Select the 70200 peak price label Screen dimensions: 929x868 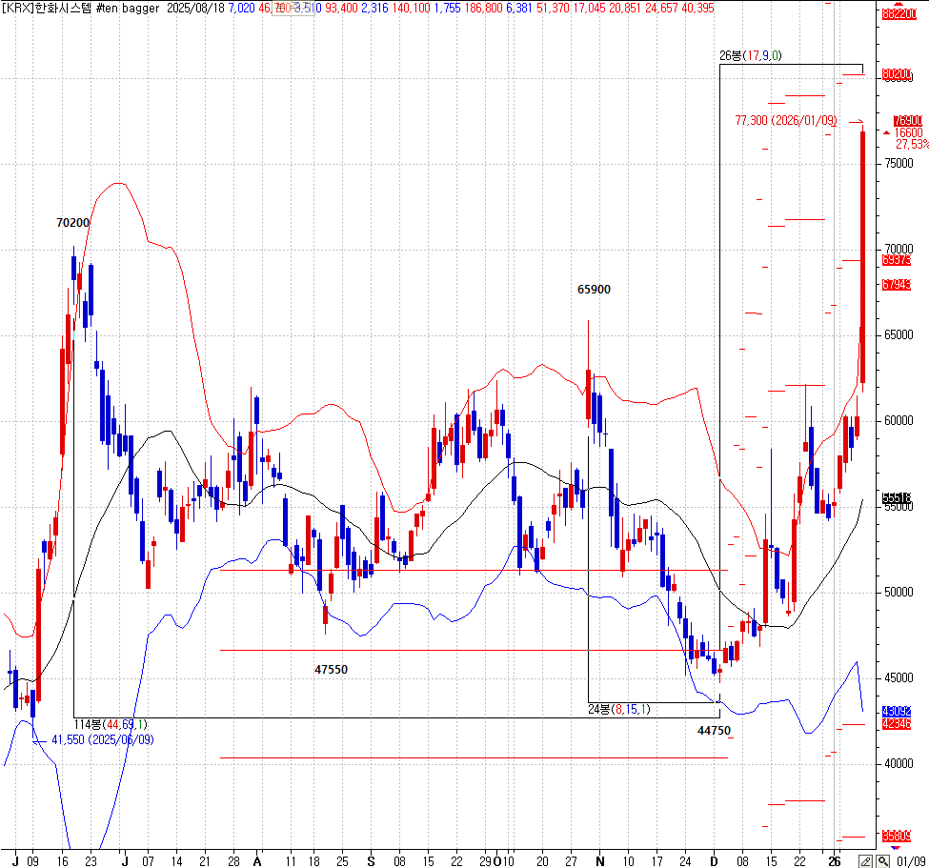tap(72, 223)
